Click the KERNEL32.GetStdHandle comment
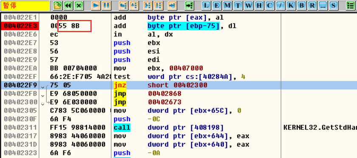Screen dimensions: 357x158 (x=320, y=128)
